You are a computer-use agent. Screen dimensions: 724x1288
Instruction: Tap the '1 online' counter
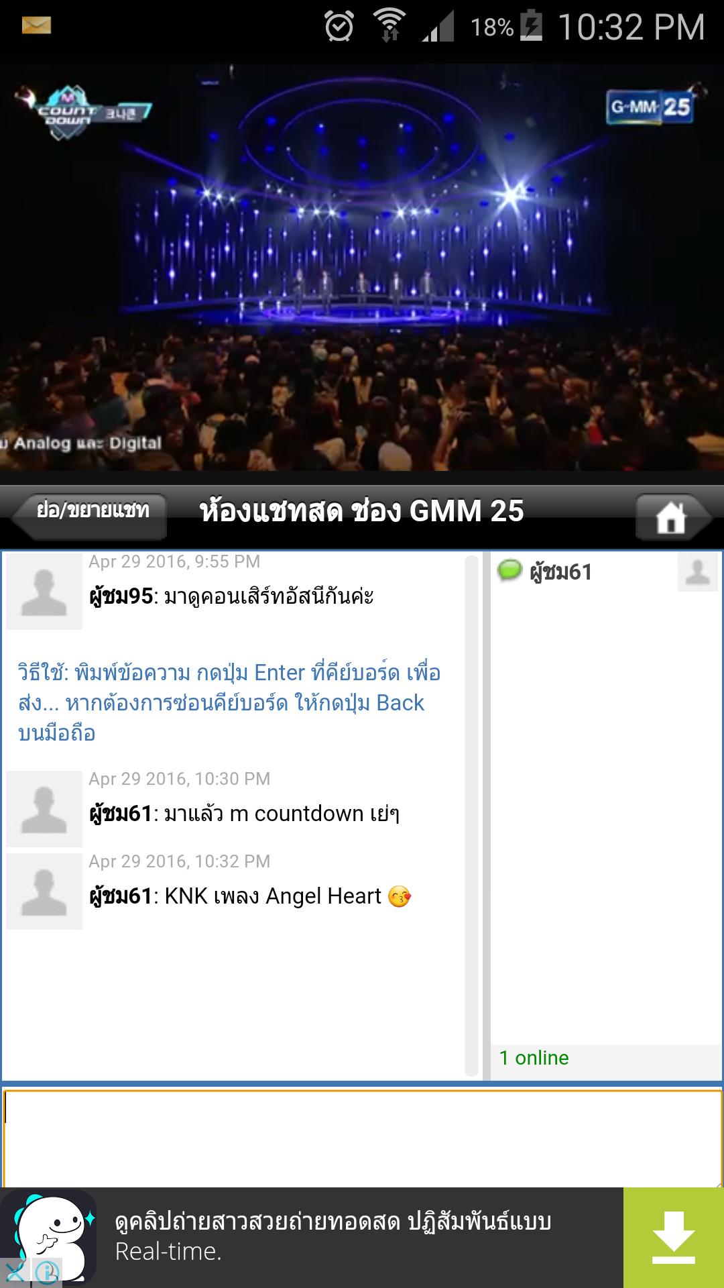[x=534, y=1058]
